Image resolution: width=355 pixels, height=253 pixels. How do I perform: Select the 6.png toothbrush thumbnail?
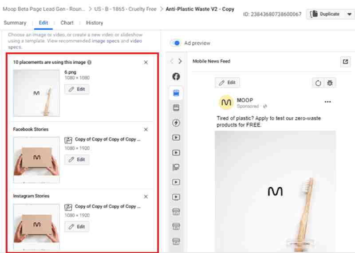pos(36,93)
